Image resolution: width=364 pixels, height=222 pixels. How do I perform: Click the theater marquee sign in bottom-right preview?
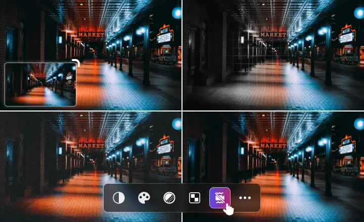pos(346,145)
